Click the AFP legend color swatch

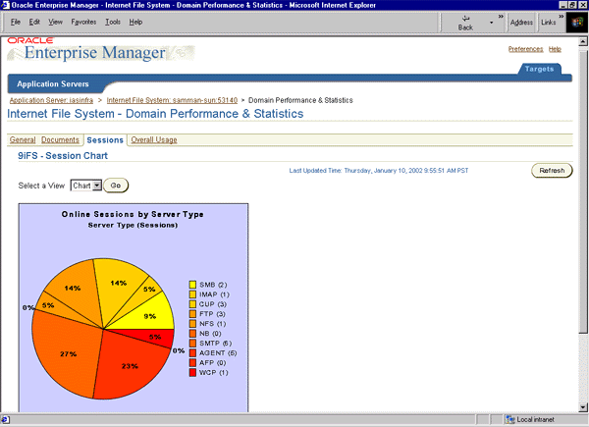(192, 363)
